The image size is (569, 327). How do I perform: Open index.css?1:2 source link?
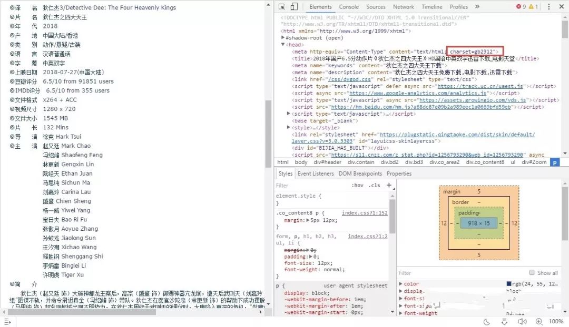[368, 237]
